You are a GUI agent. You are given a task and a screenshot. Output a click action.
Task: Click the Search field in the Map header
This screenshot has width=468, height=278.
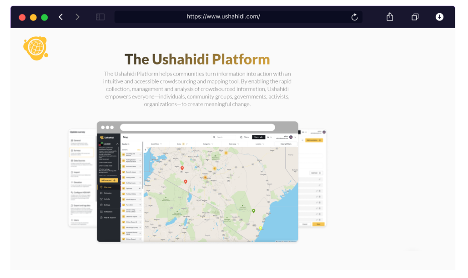coord(224,137)
